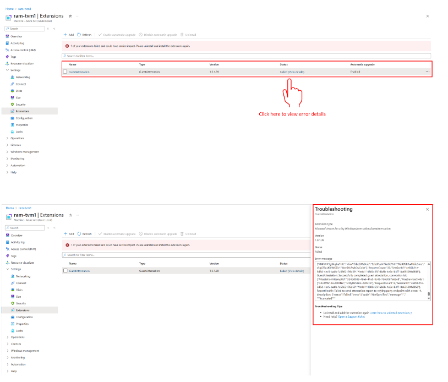Image resolution: width=448 pixels, height=382 pixels.
Task: Click Refresh in the lower screenshot toolbar
Action: [x=85, y=234]
